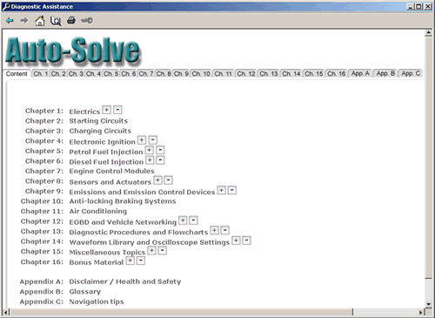Image resolution: width=435 pixels, height=318 pixels.
Task: Open the Engine Control Modules link
Action: (x=111, y=171)
